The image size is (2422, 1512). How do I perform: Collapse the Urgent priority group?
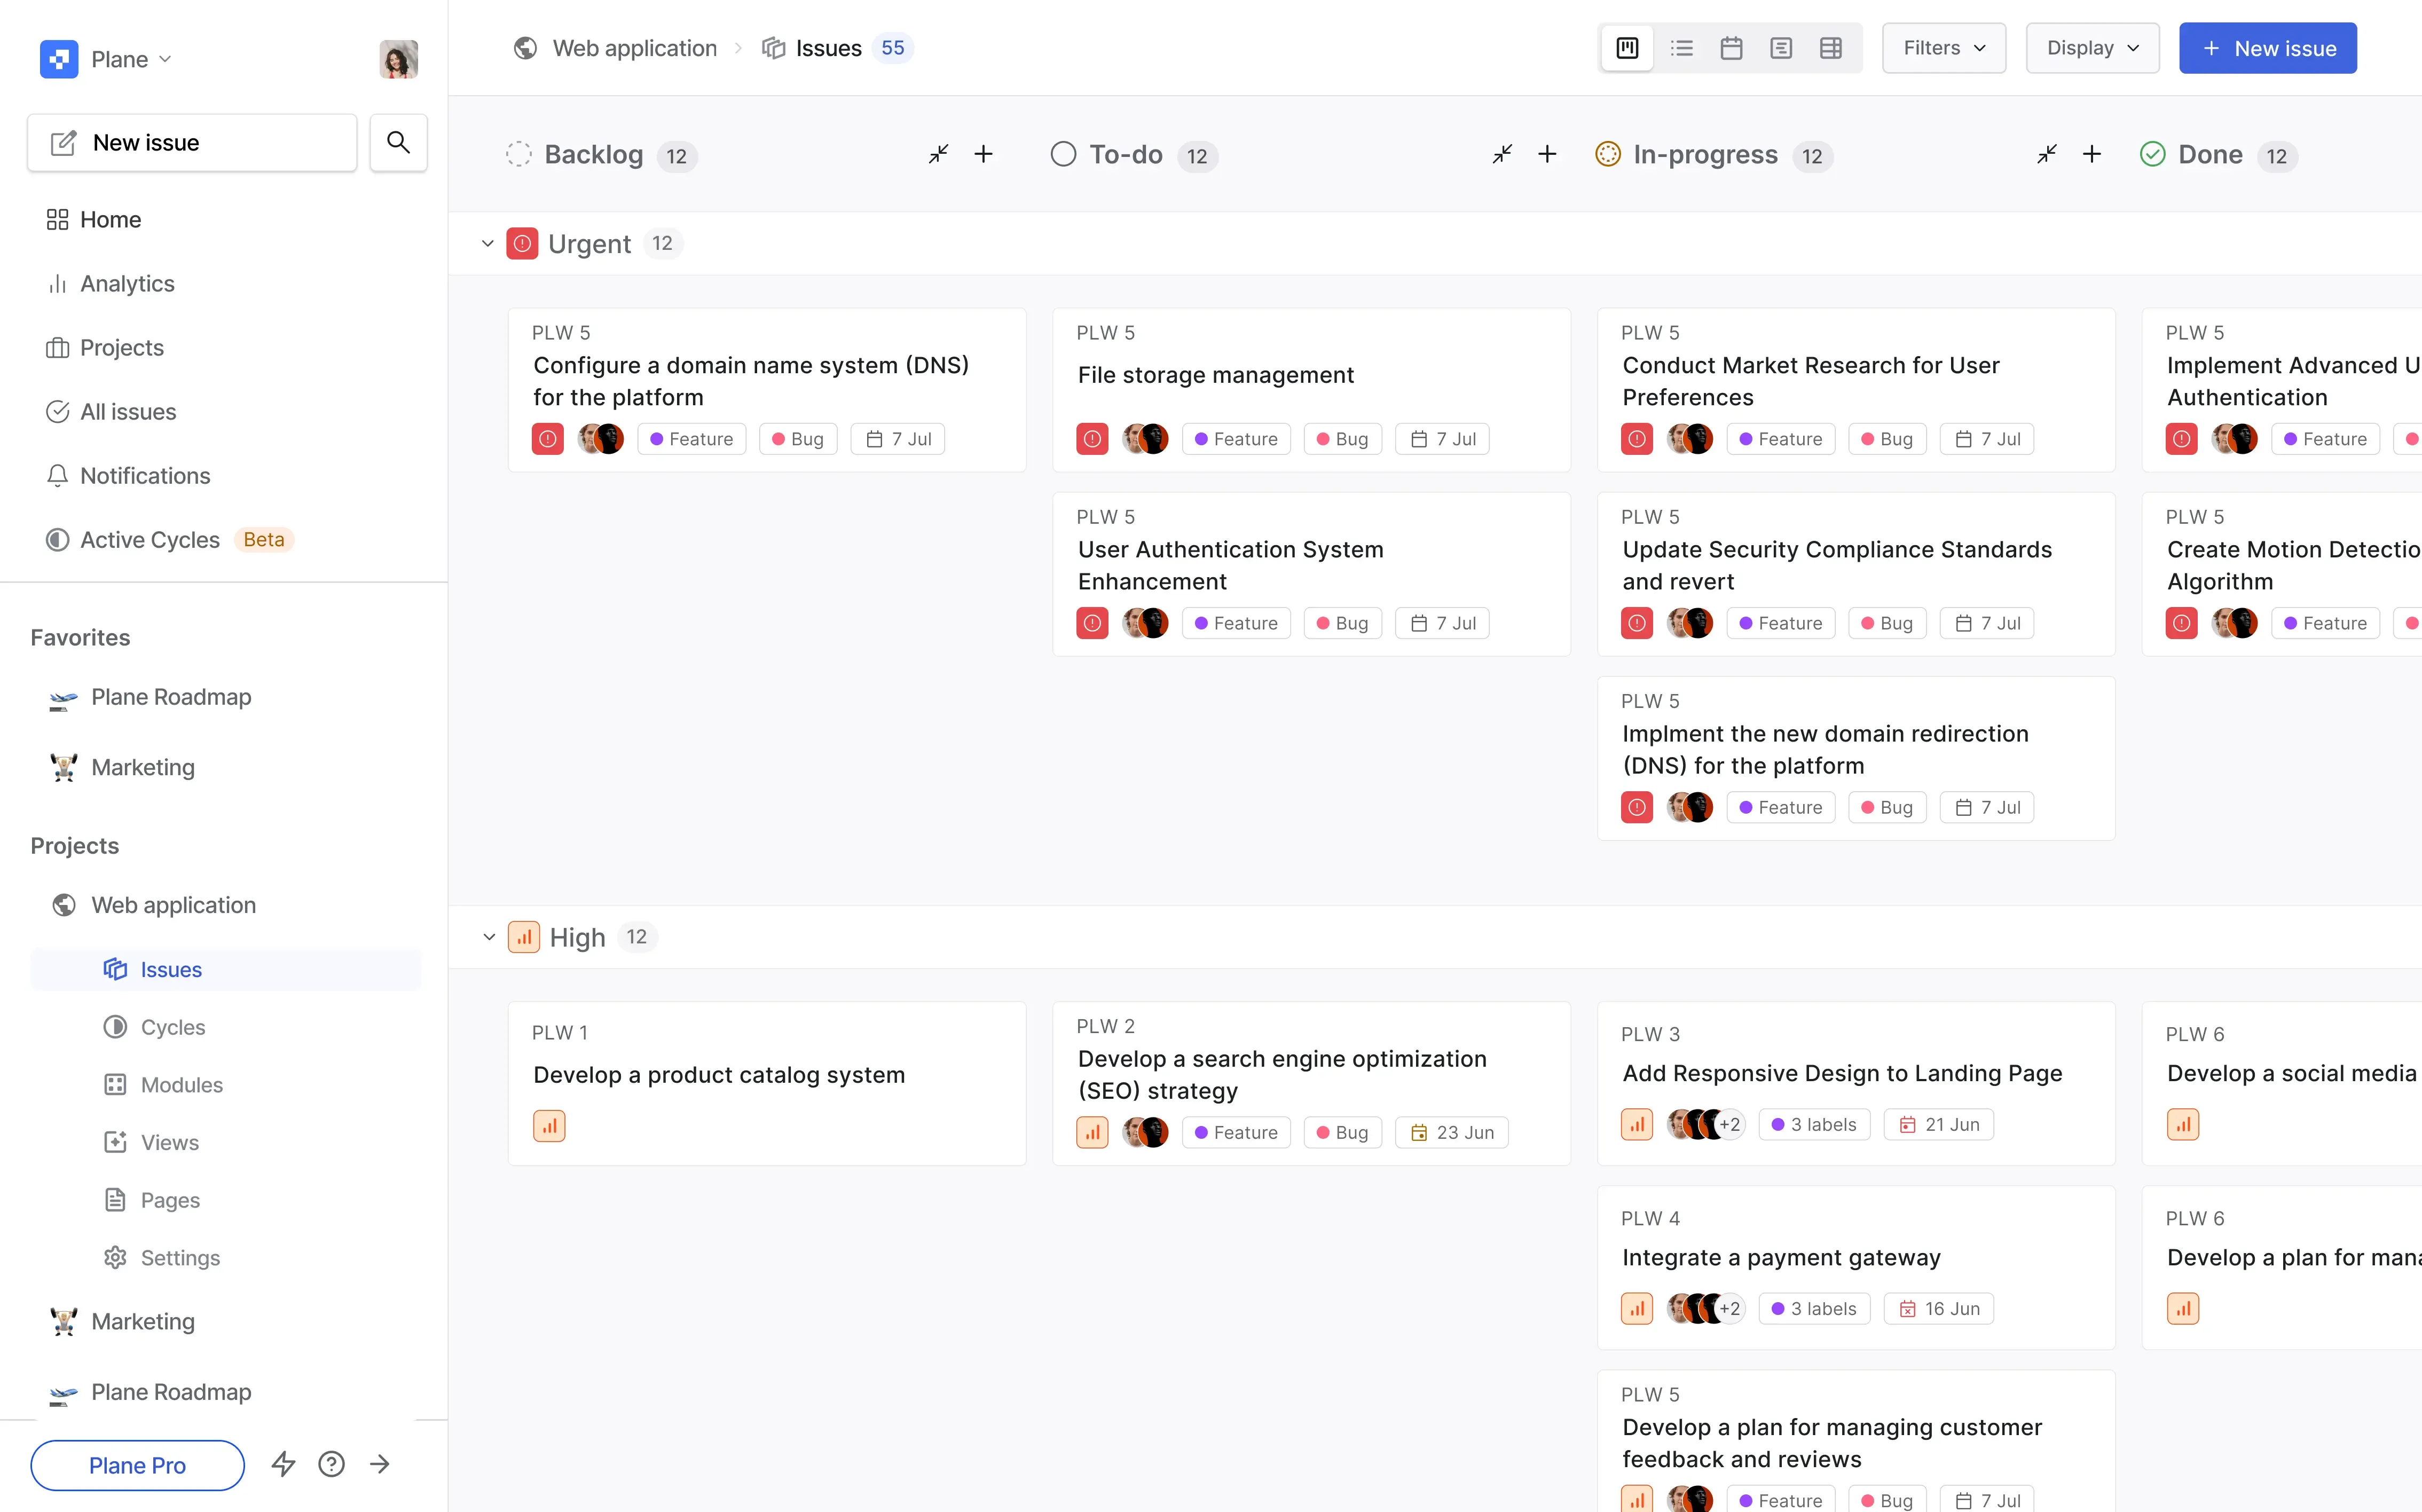click(488, 244)
